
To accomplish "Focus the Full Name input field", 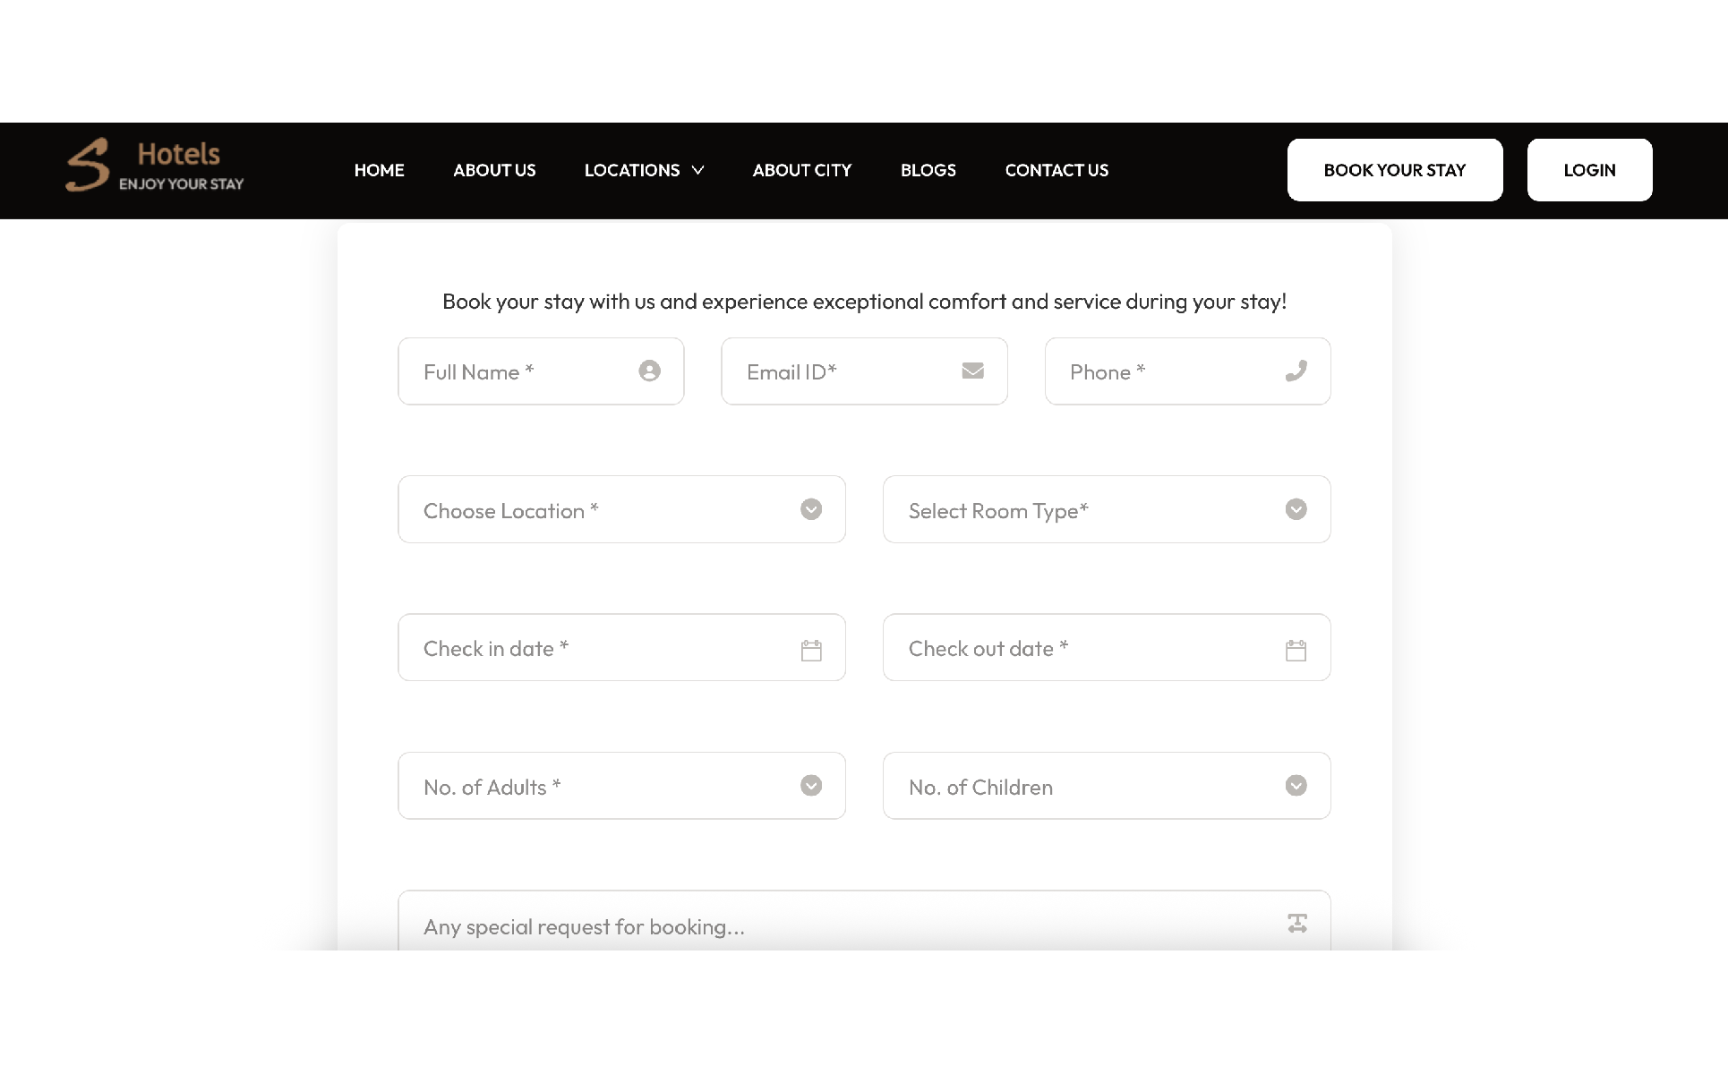I will (x=519, y=371).
